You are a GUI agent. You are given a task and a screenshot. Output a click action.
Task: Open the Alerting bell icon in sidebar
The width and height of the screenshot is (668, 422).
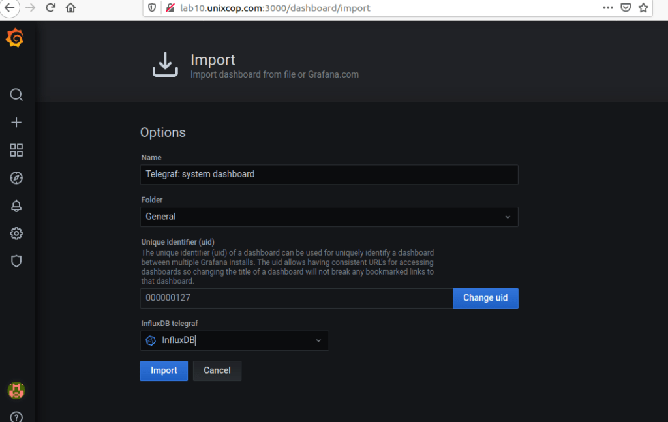pos(16,205)
